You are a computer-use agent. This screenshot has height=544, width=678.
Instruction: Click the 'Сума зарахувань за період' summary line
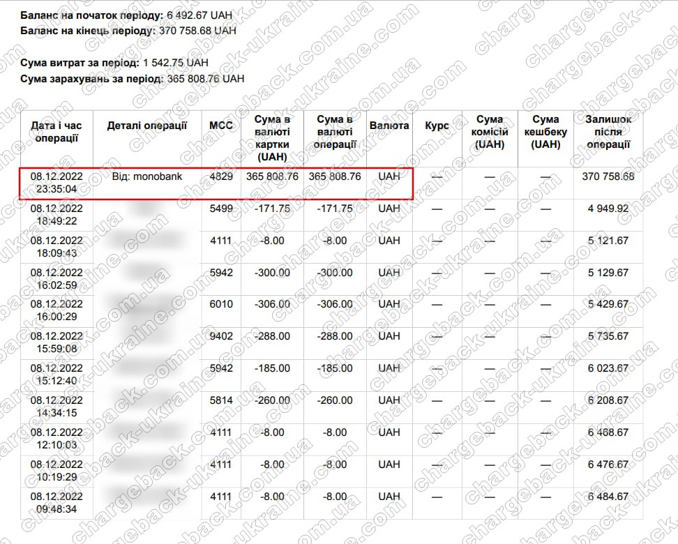tap(133, 79)
